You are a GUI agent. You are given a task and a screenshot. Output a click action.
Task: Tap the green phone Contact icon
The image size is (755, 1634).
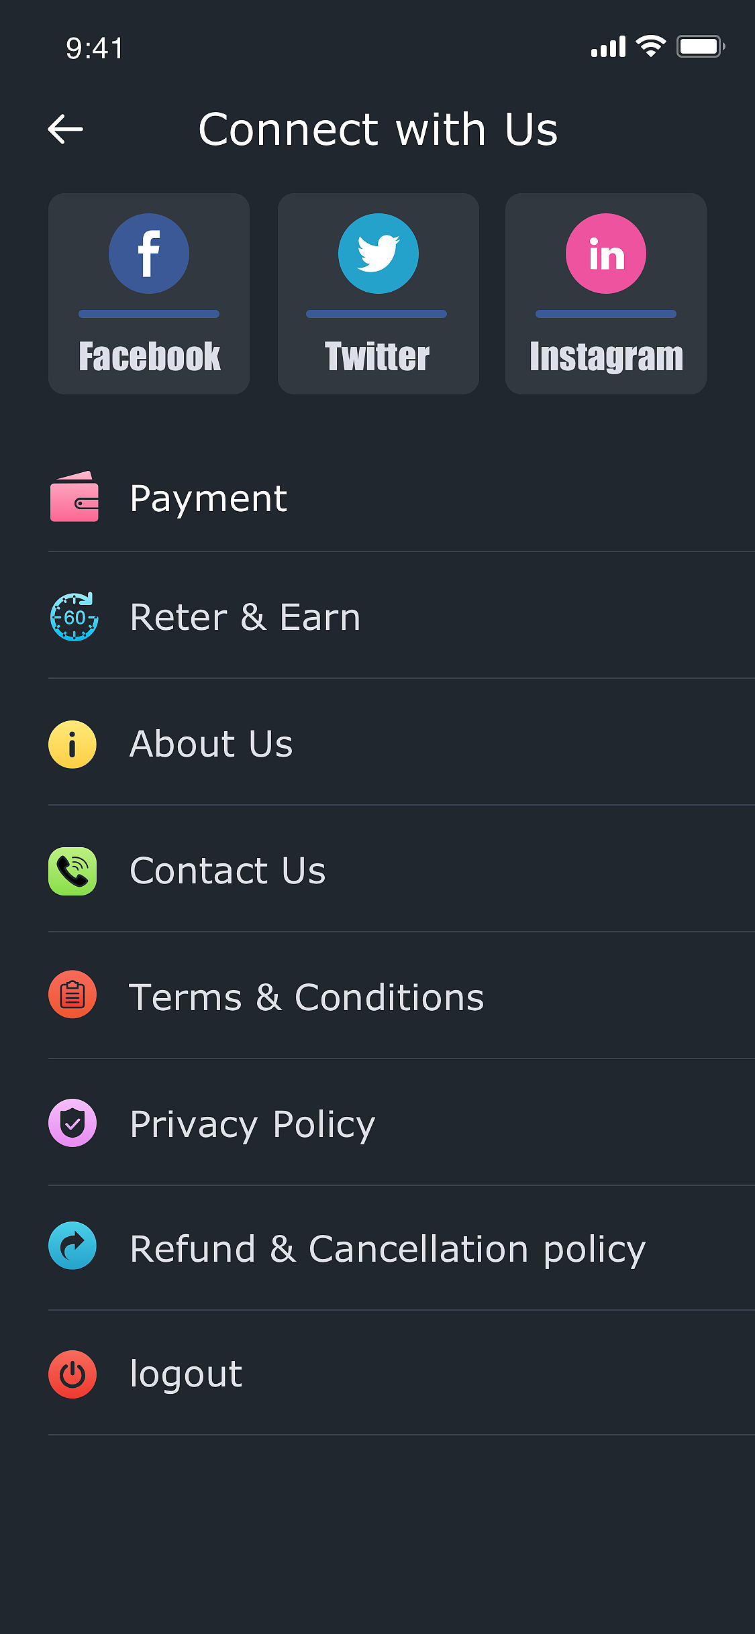pyautogui.click(x=72, y=871)
